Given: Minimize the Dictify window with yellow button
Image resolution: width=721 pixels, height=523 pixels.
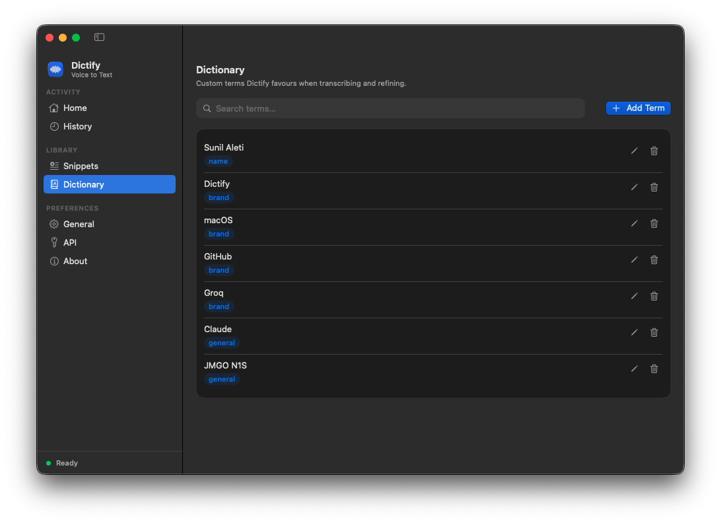Looking at the screenshot, I should 63,38.
